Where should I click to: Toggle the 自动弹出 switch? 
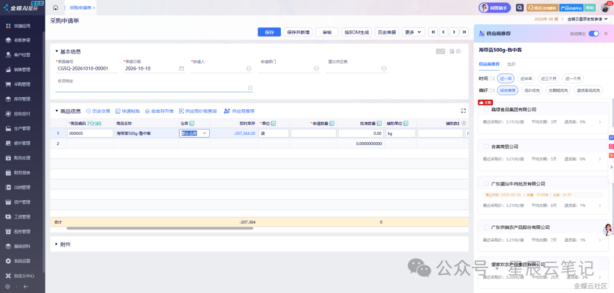click(x=594, y=34)
